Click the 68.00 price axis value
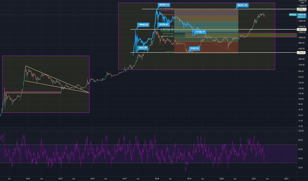The width and height of the screenshot is (308, 181). pos(301,104)
